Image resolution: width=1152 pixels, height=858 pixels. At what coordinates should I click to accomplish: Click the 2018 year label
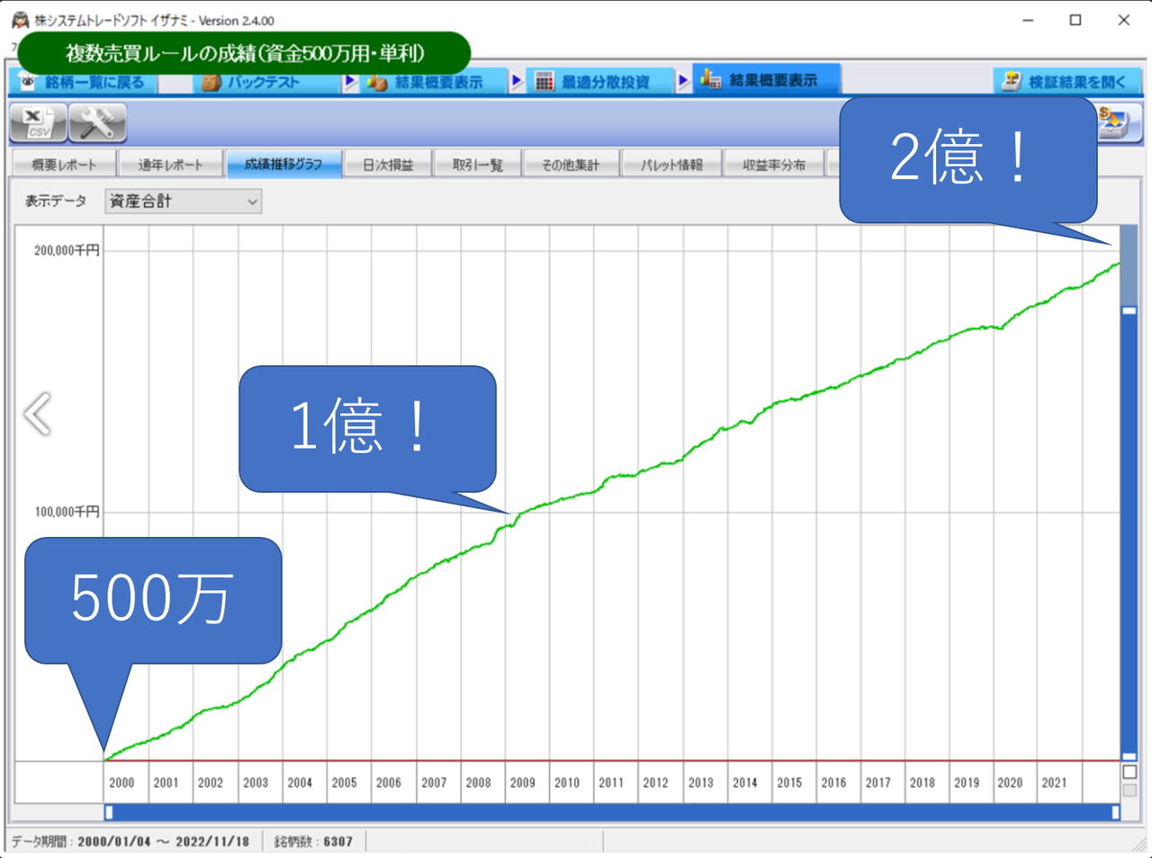(922, 782)
